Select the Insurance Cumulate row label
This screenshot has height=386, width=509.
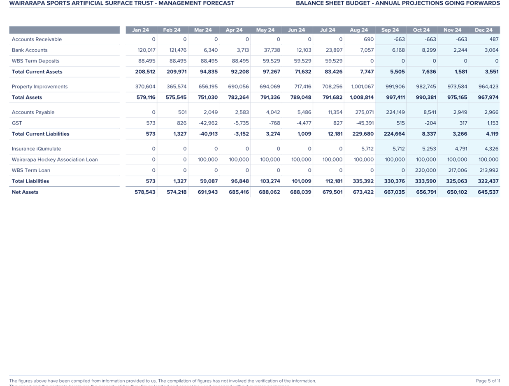point(36,148)
